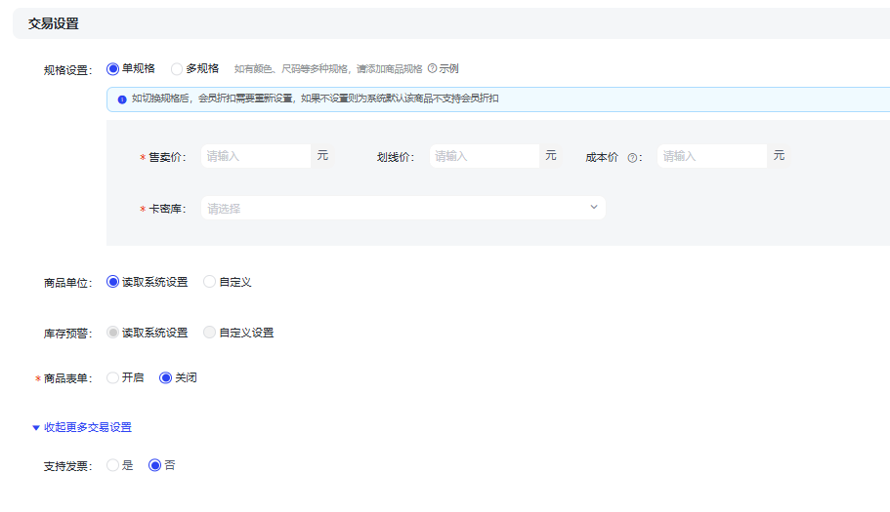The height and width of the screenshot is (512, 890).
Task: Choose 读取系统设置 for 商品单位
Action: (113, 282)
